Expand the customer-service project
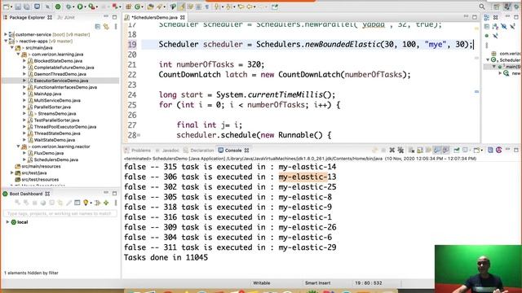Screen dimensions: 522x293 6,34
